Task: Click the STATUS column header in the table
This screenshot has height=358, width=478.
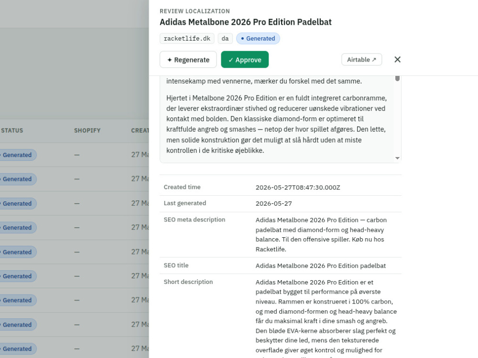Action: tap(12, 131)
